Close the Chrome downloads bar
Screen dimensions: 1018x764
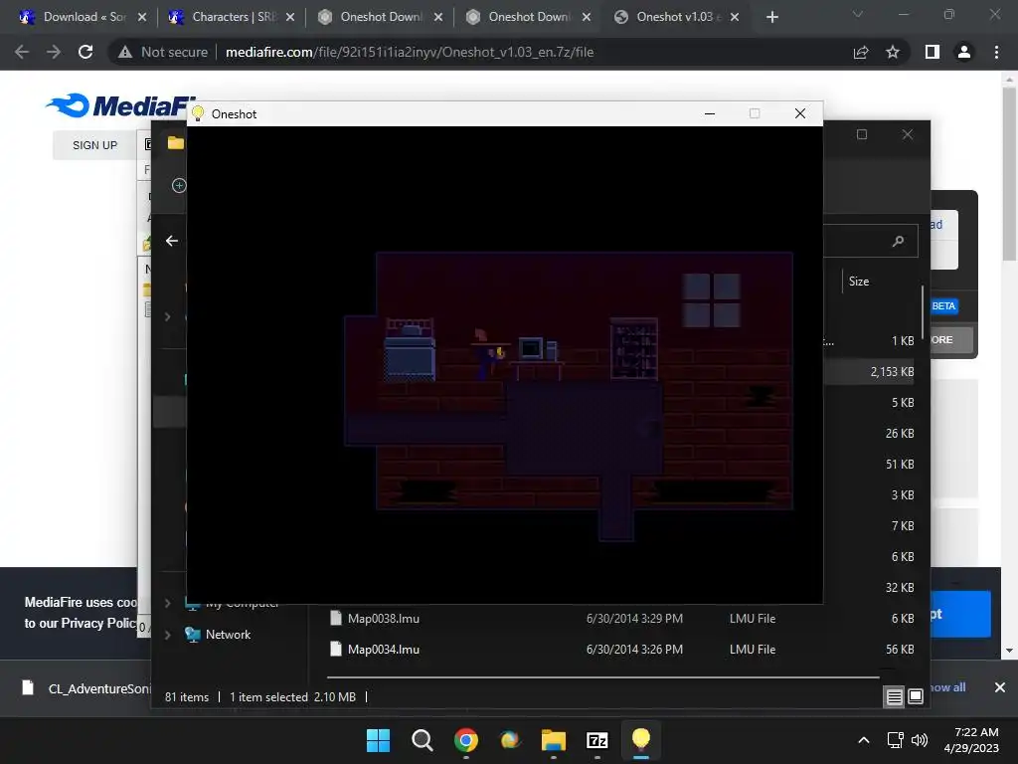pyautogui.click(x=1000, y=687)
